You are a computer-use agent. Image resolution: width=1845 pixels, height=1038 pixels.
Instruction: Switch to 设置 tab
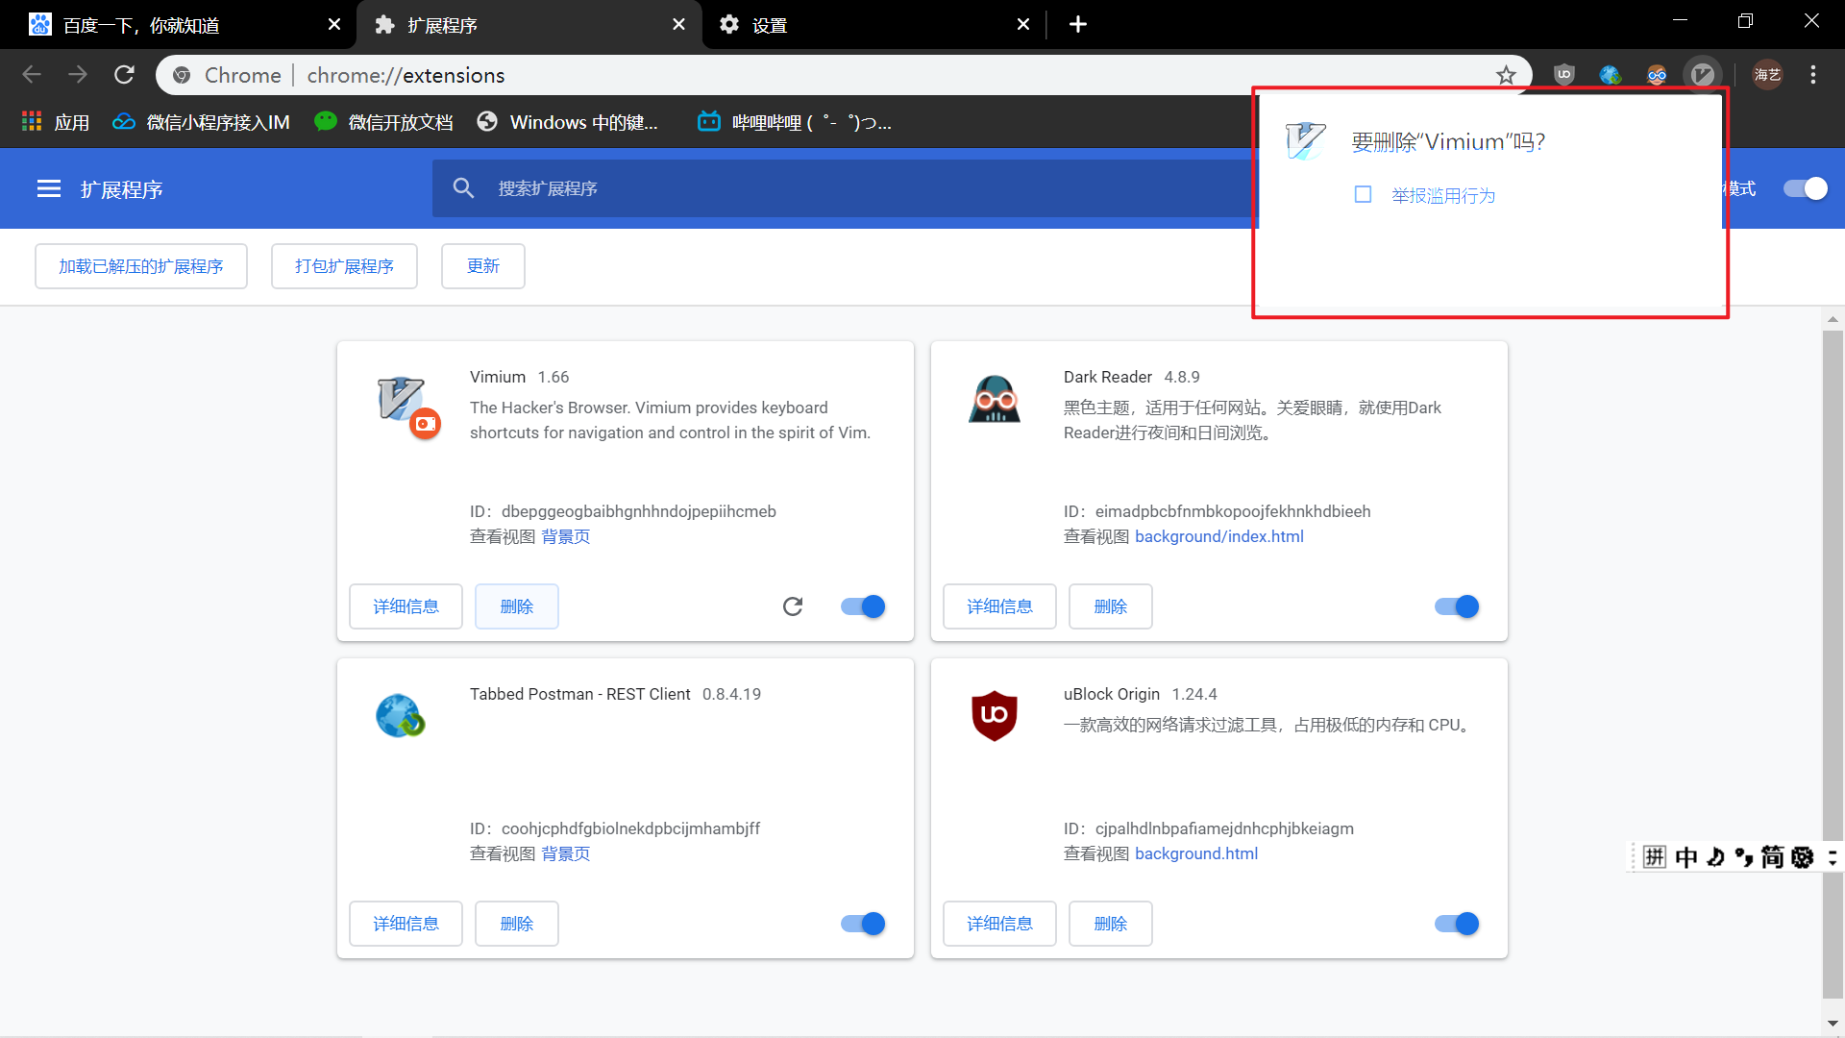[x=874, y=25]
